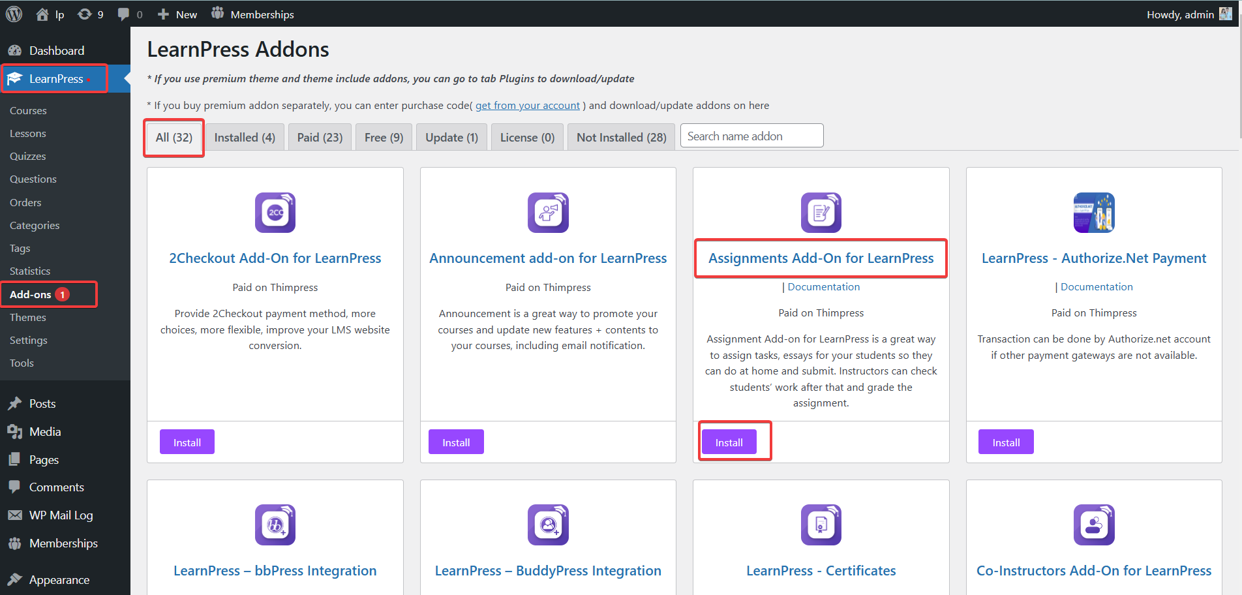
Task: Click the LearnPress graduation cap icon
Action: click(15, 79)
